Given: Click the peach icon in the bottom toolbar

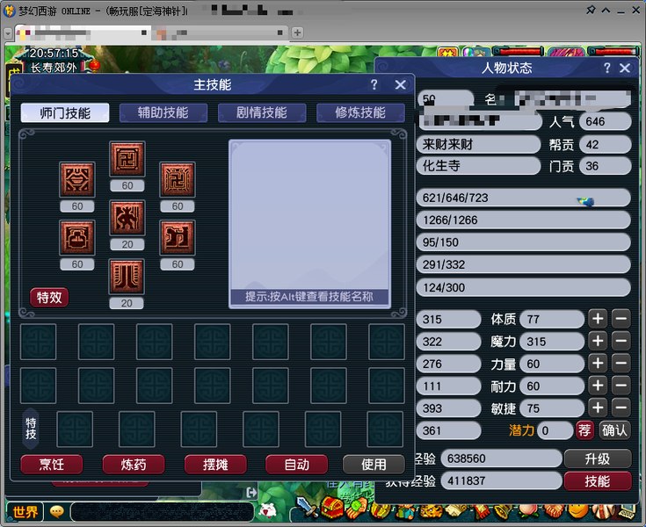Looking at the screenshot, I should [x=527, y=510].
